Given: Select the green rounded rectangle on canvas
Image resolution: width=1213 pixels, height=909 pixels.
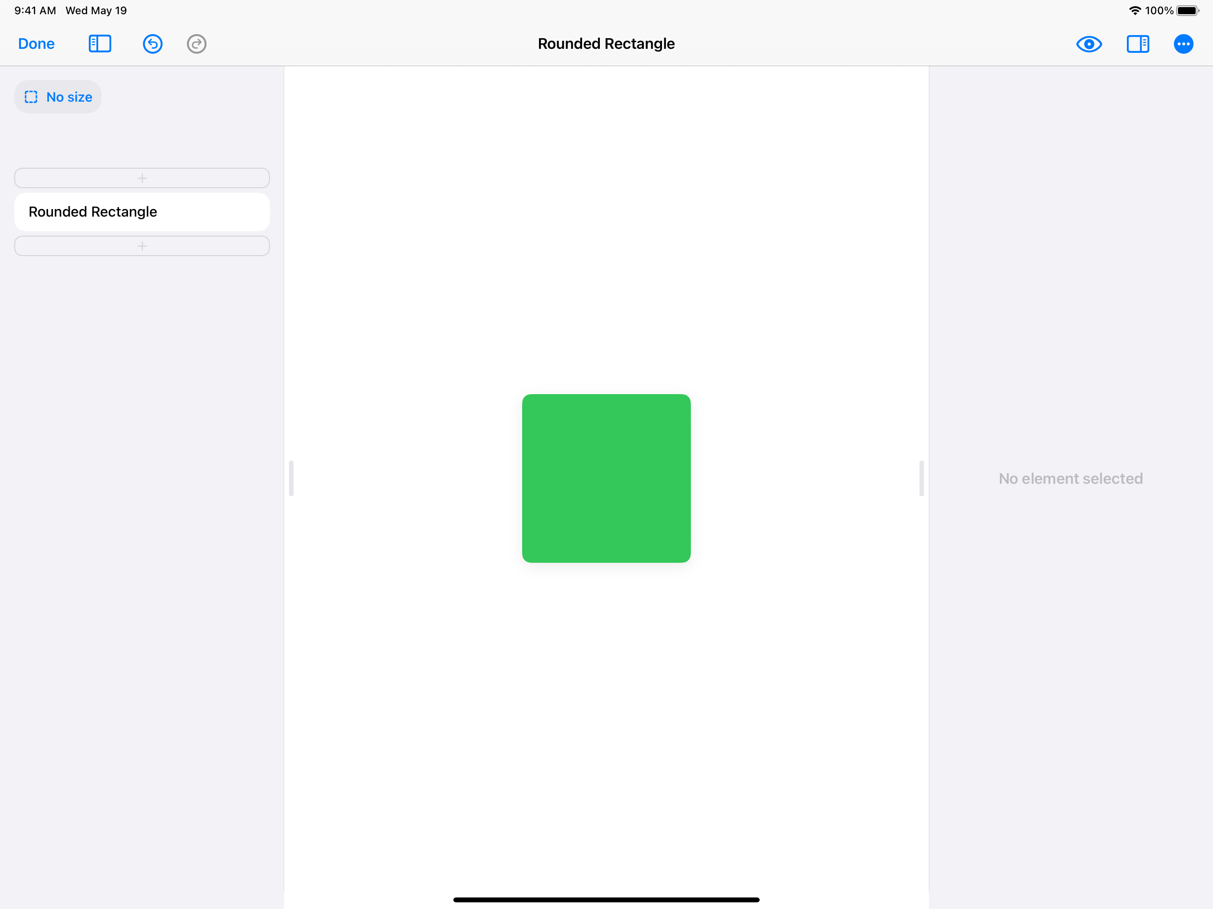Looking at the screenshot, I should point(606,478).
